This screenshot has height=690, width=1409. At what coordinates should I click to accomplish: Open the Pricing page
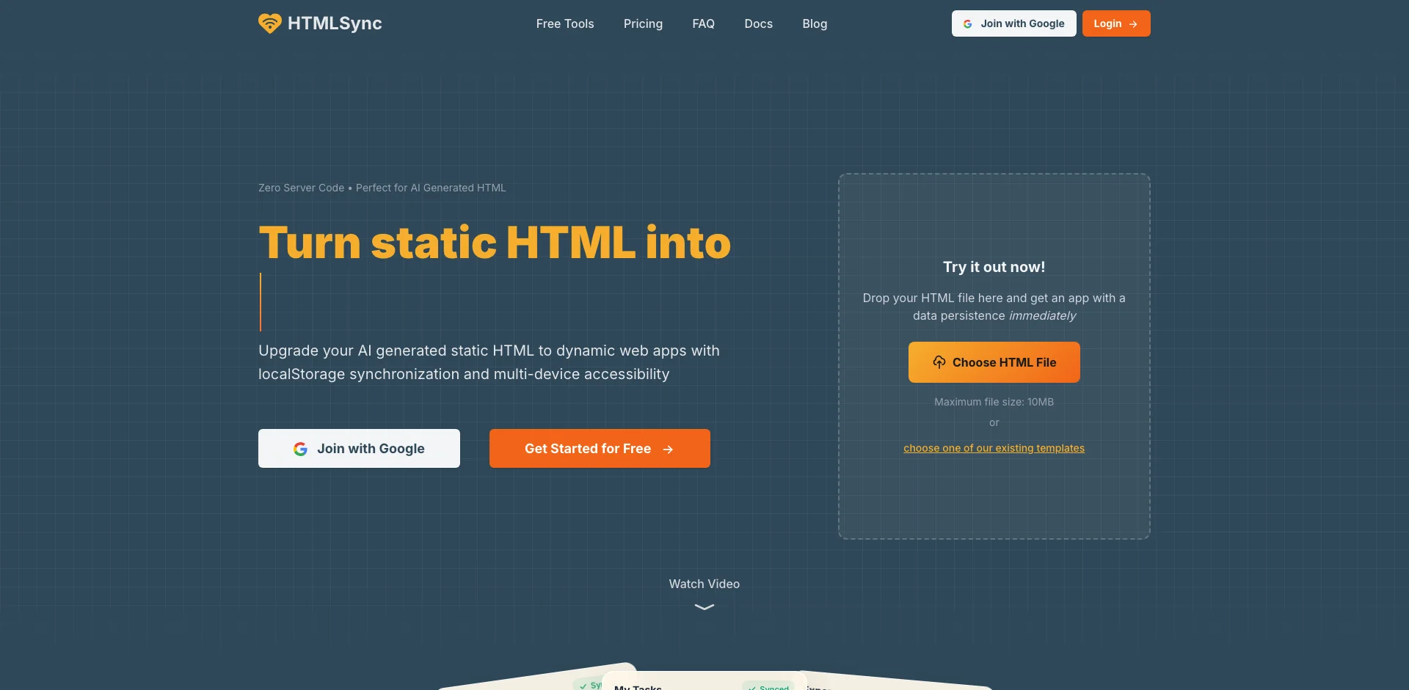[x=643, y=23]
